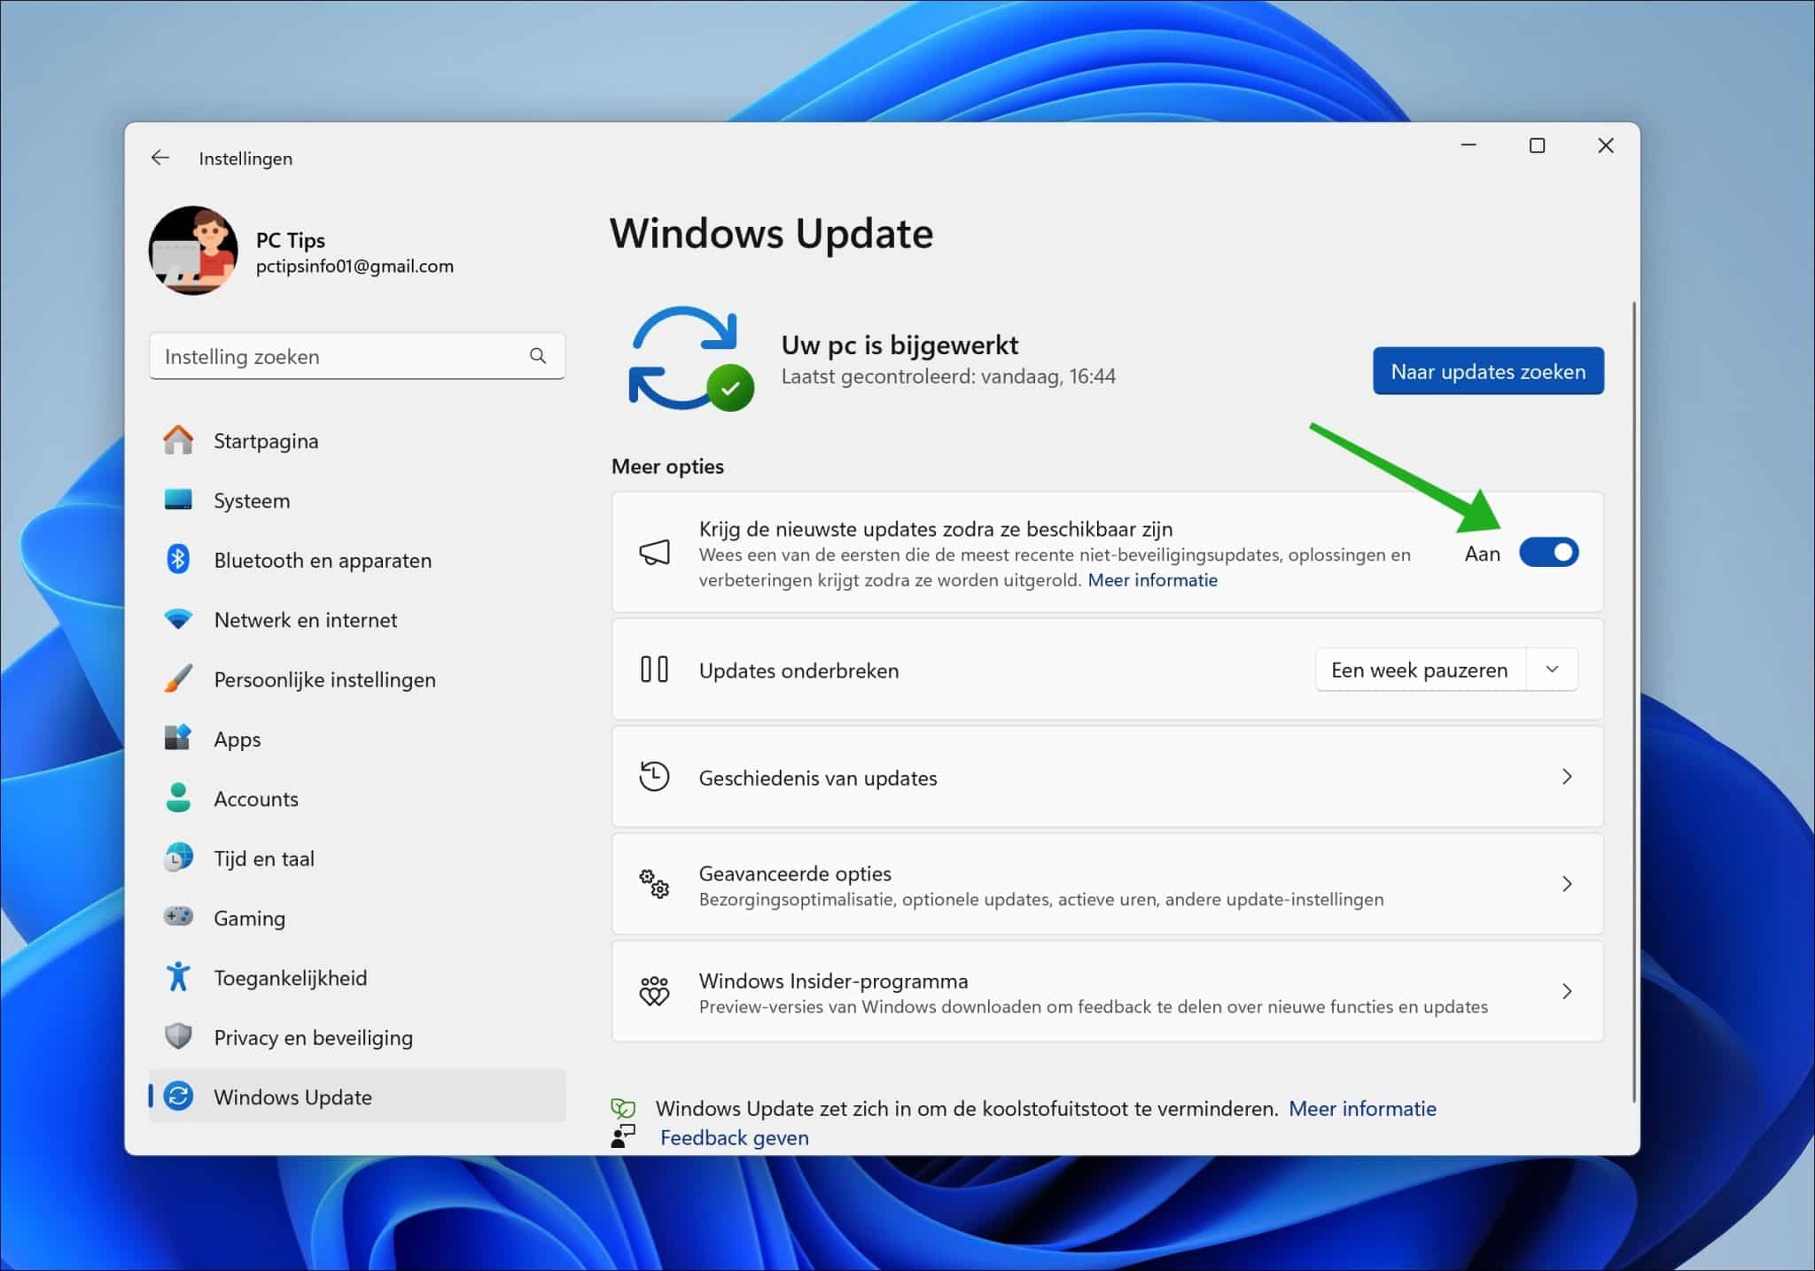Click the PC Tips profile picture
The height and width of the screenshot is (1271, 1815).
194,251
